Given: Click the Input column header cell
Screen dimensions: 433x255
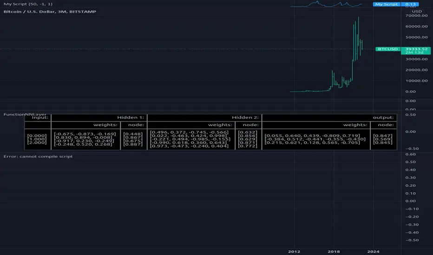Looking at the screenshot, I should tap(38, 118).
